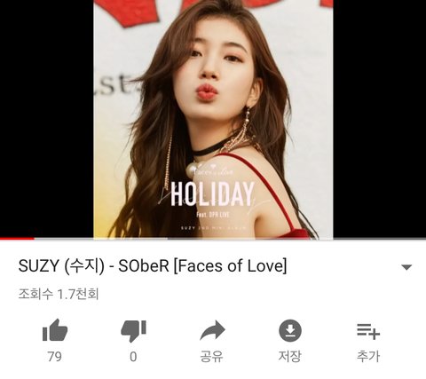The image size is (426, 379).
Task: Tap the black area left of video
Action: (x=47, y=118)
